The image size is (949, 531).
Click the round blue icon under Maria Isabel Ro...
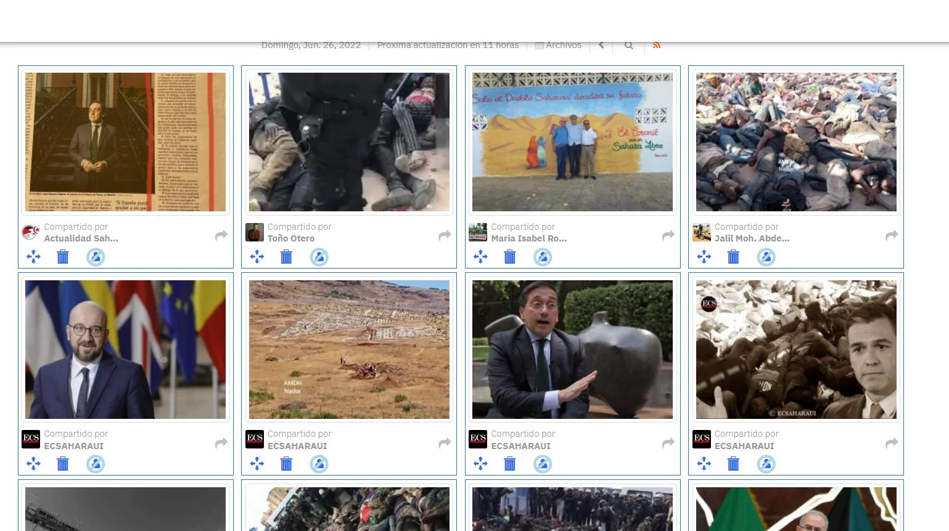pyautogui.click(x=543, y=257)
